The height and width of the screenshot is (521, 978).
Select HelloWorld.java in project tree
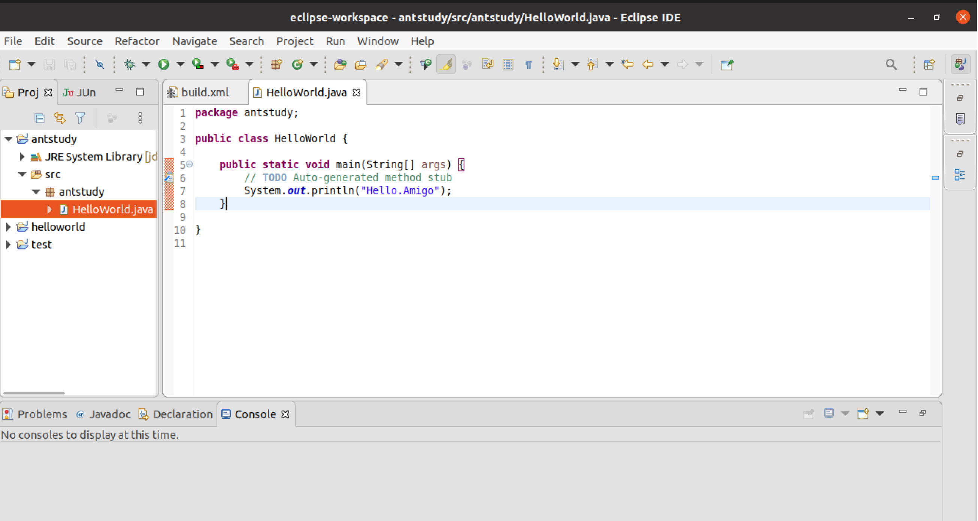112,209
